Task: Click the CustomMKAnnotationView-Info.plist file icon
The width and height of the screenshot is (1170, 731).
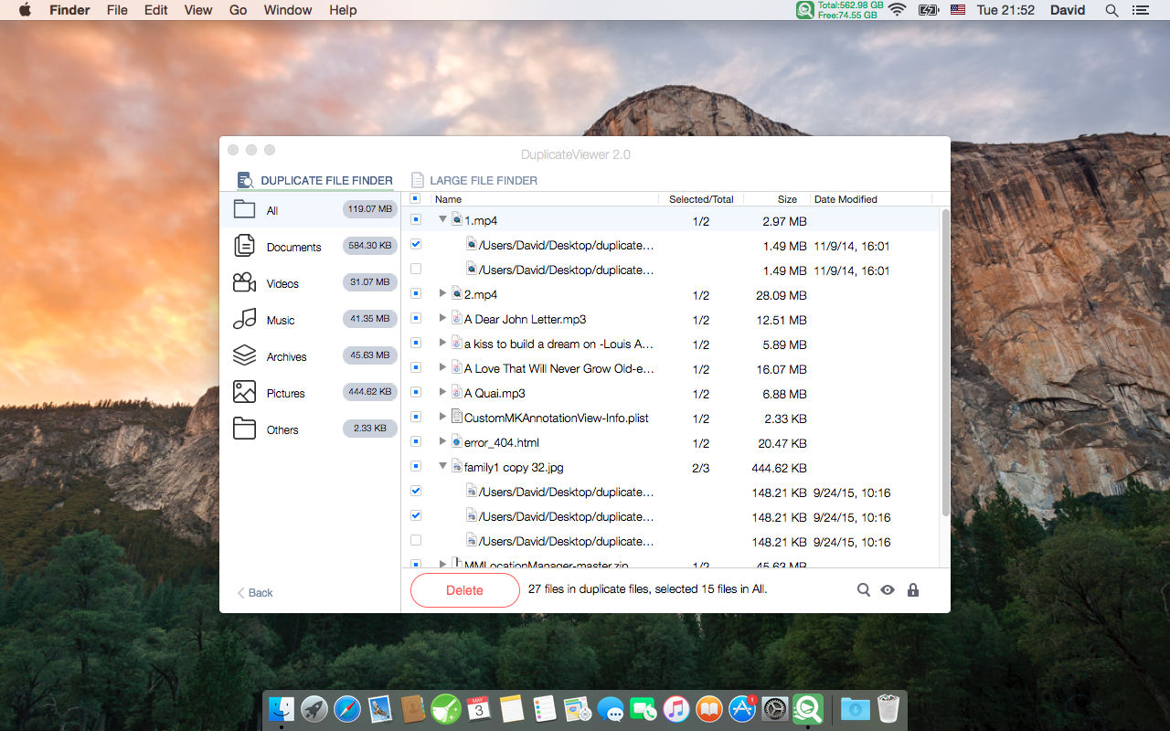Action: click(457, 417)
